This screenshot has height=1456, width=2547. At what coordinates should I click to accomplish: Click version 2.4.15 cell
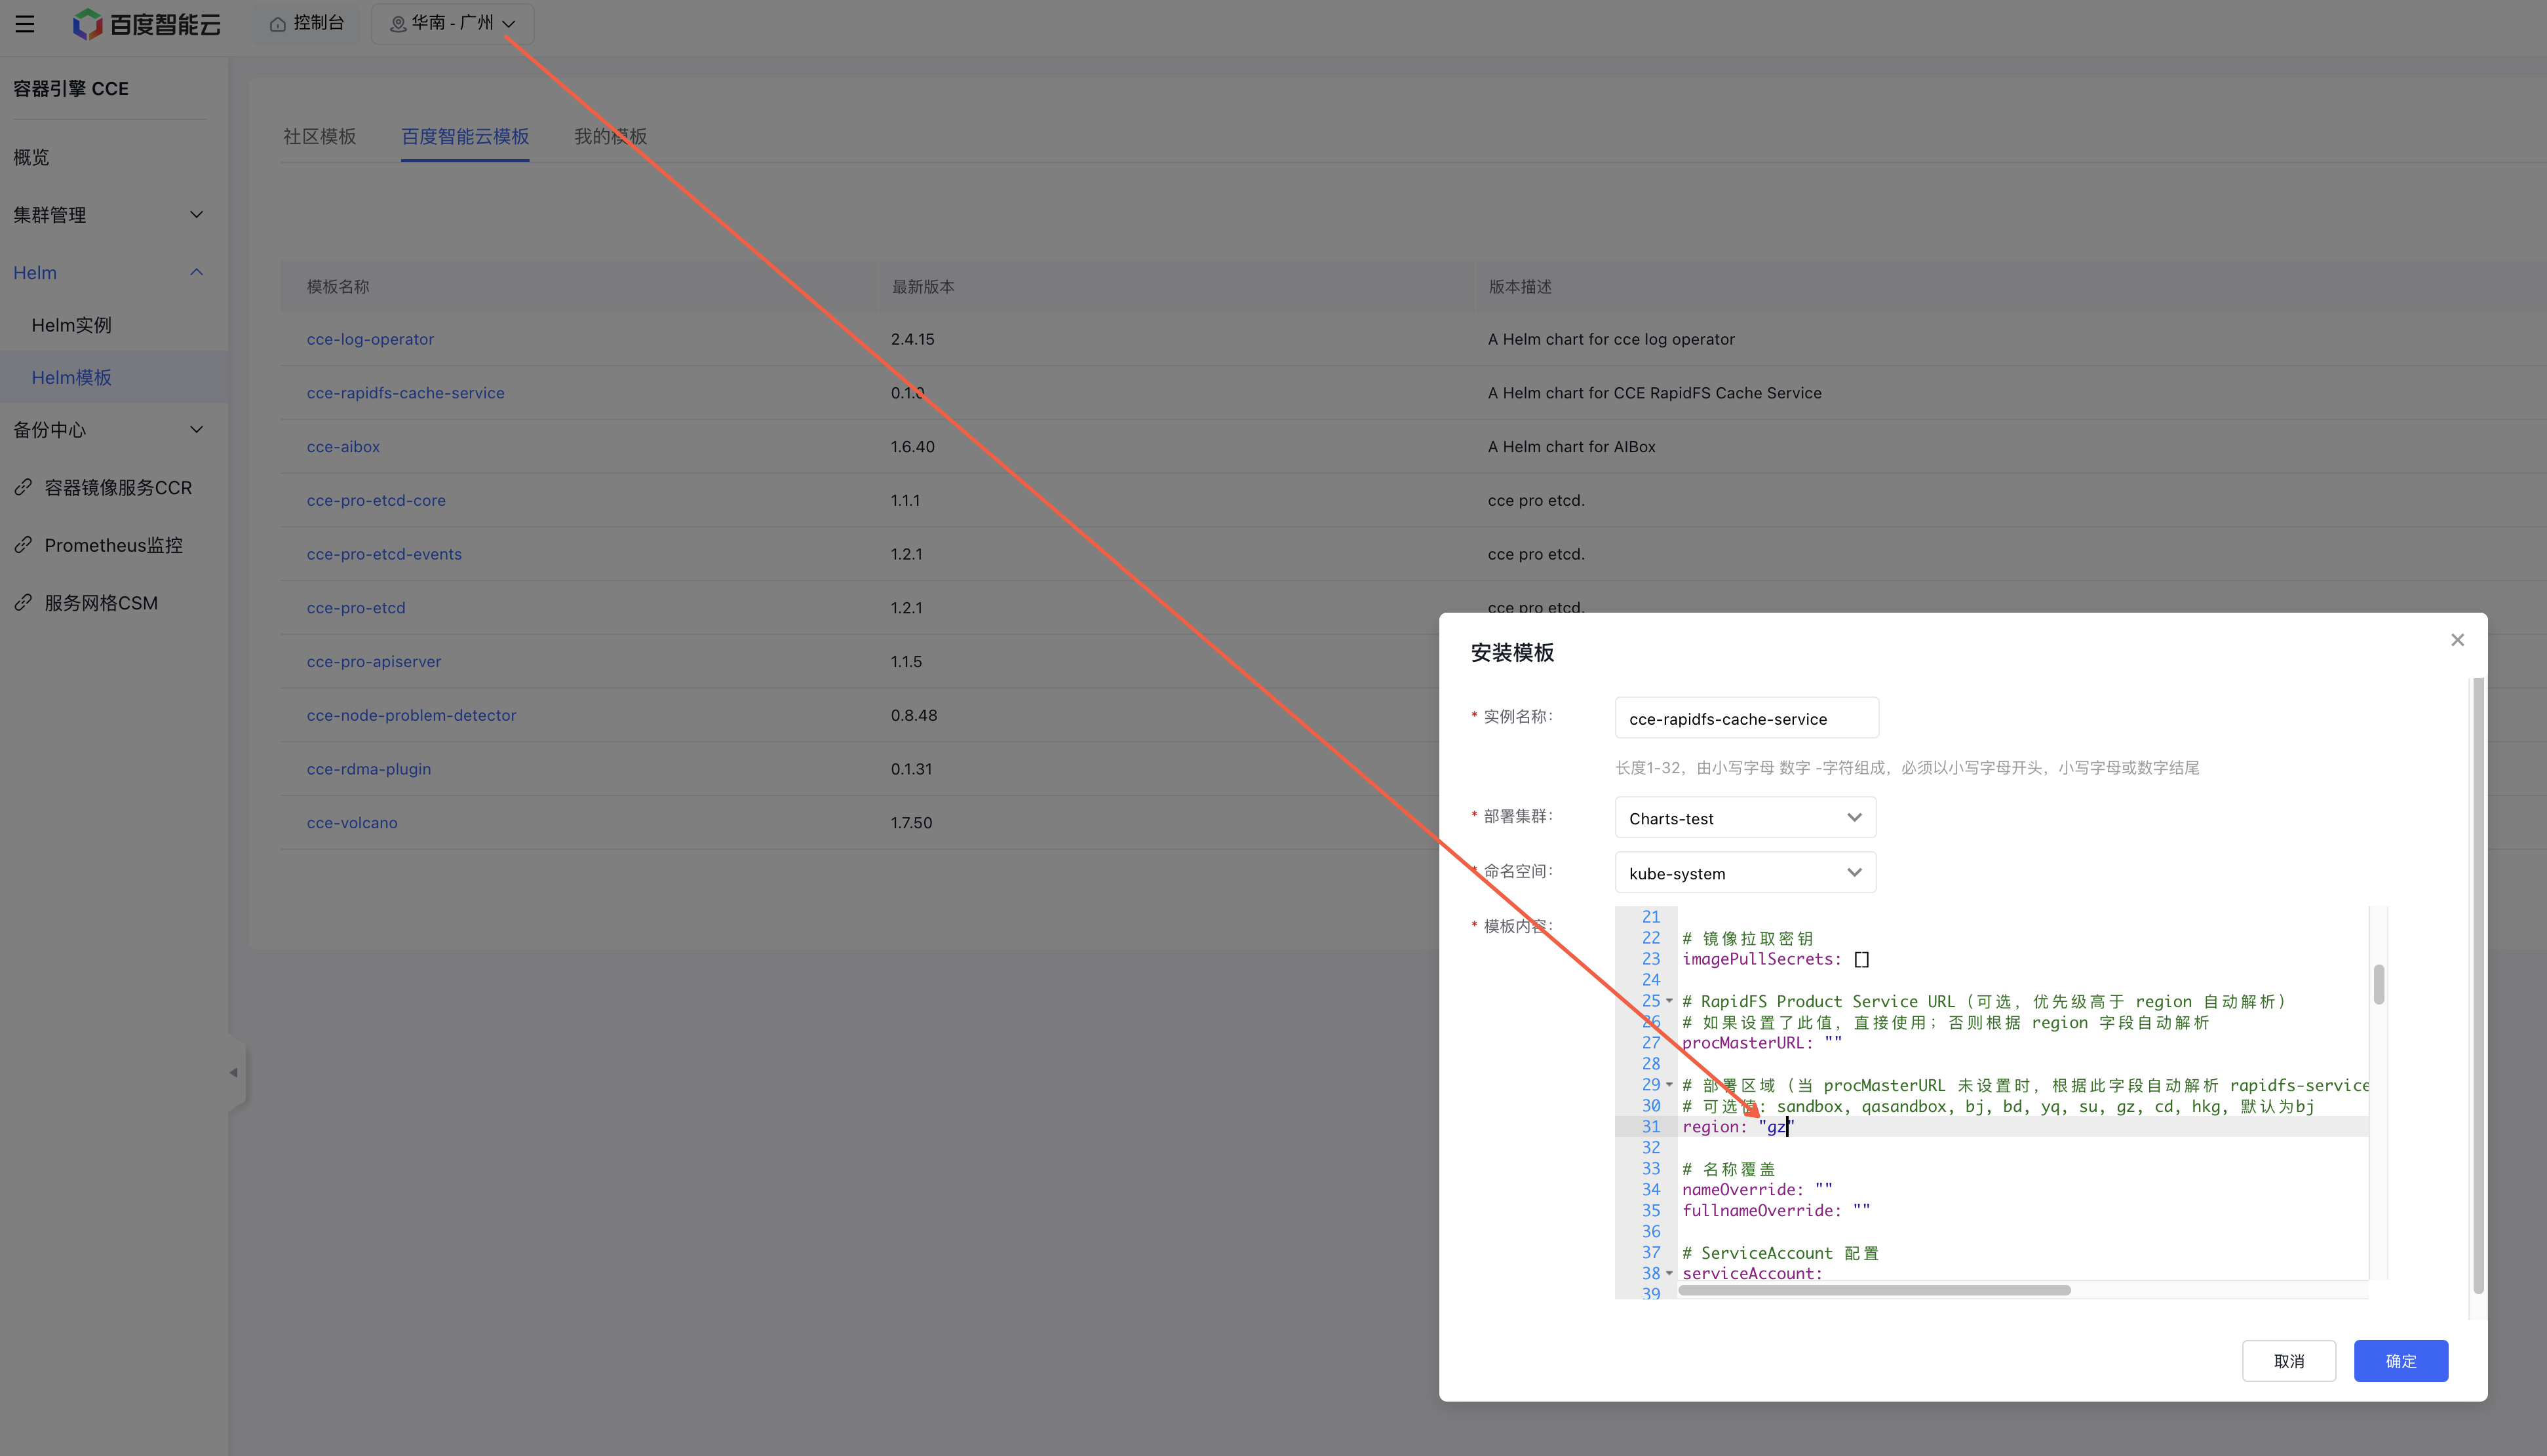(x=912, y=339)
